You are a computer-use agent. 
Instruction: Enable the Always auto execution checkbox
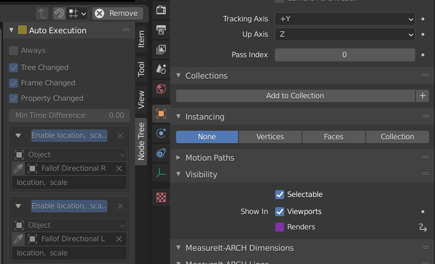click(13, 50)
